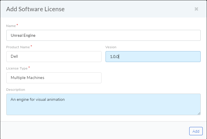Click the Description text area
This screenshot has width=207, height=139.
103,104
